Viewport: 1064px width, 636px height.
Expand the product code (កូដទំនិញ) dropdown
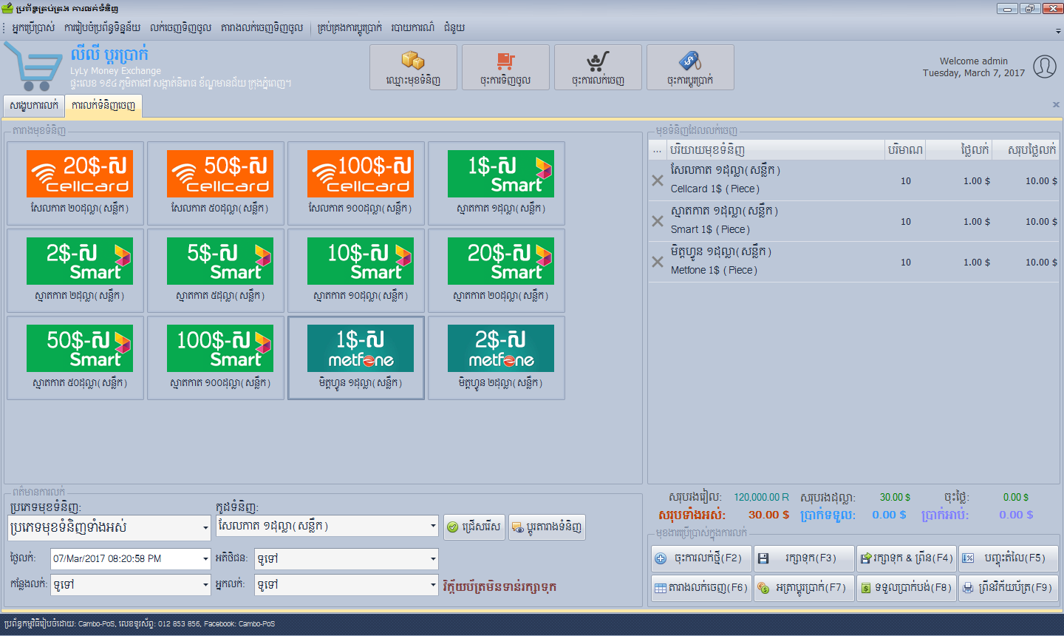(x=433, y=526)
